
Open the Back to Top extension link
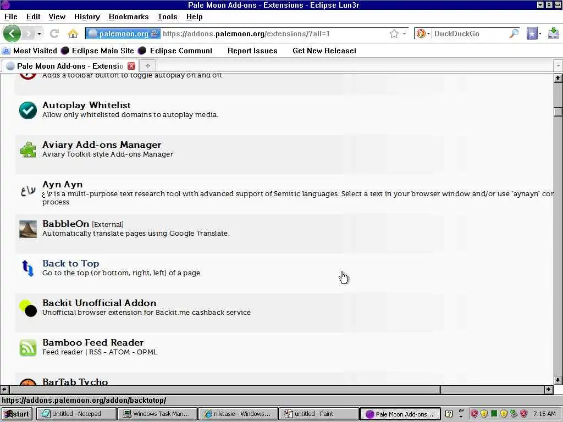pos(71,263)
